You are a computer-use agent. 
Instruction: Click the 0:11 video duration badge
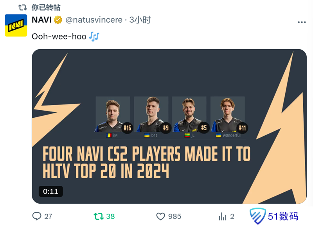pyautogui.click(x=50, y=191)
